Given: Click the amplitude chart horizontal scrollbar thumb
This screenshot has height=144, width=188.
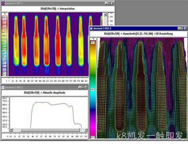Looking at the screenshot, I should click(50, 130).
